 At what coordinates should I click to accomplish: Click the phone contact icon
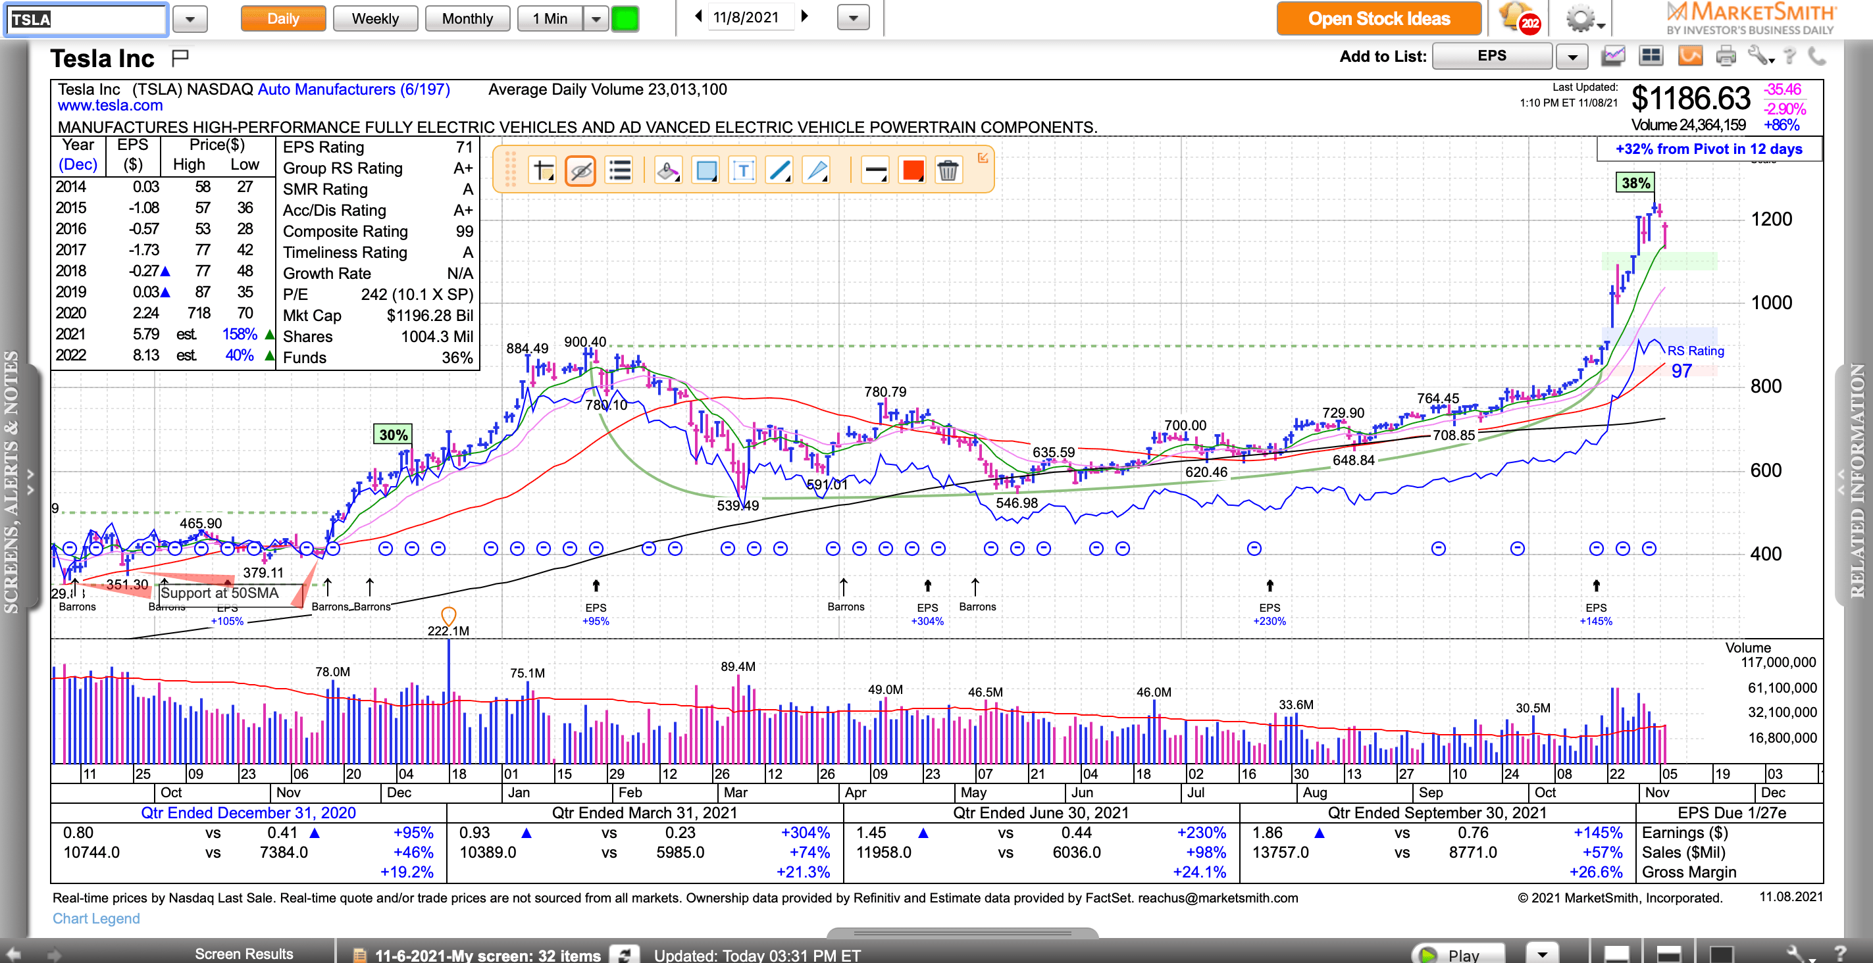[x=1817, y=56]
